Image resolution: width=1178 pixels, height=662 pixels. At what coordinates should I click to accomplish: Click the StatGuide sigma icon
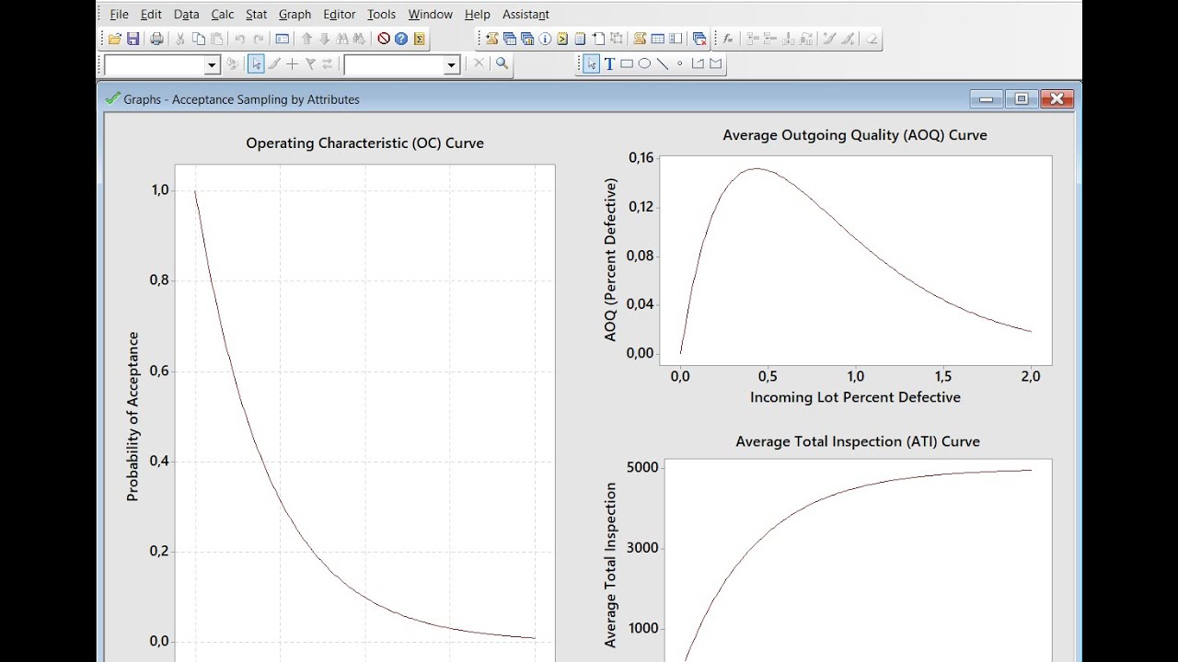pyautogui.click(x=420, y=39)
